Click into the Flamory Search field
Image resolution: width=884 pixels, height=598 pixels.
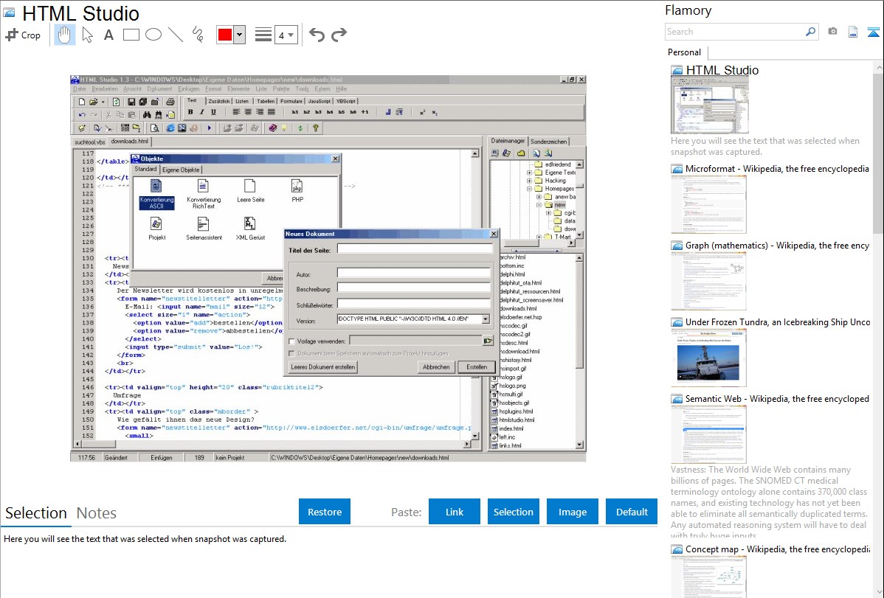pyautogui.click(x=735, y=32)
